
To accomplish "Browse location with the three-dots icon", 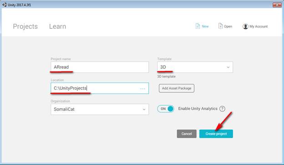I will 143,88.
